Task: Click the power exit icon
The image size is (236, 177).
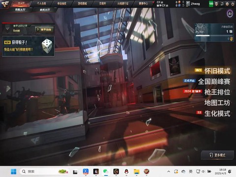Action: 233,4
